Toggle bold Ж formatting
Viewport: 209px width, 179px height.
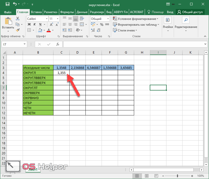(x=29, y=24)
